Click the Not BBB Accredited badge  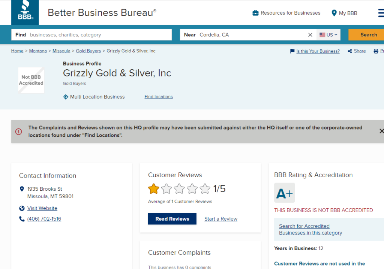[x=31, y=80]
